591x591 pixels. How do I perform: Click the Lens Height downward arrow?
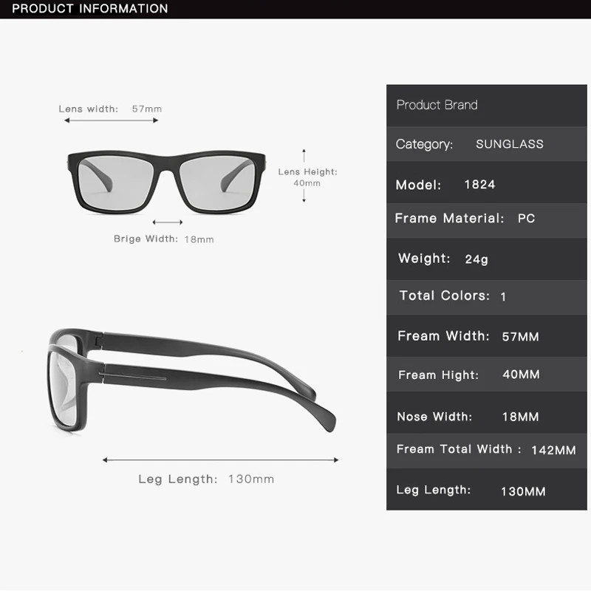click(304, 196)
